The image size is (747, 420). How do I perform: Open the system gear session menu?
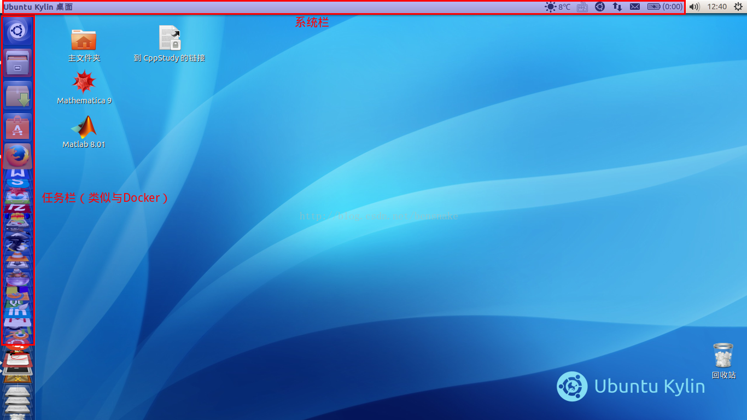point(738,7)
